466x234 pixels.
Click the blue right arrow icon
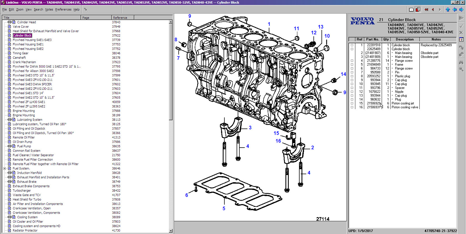(x=461, y=10)
